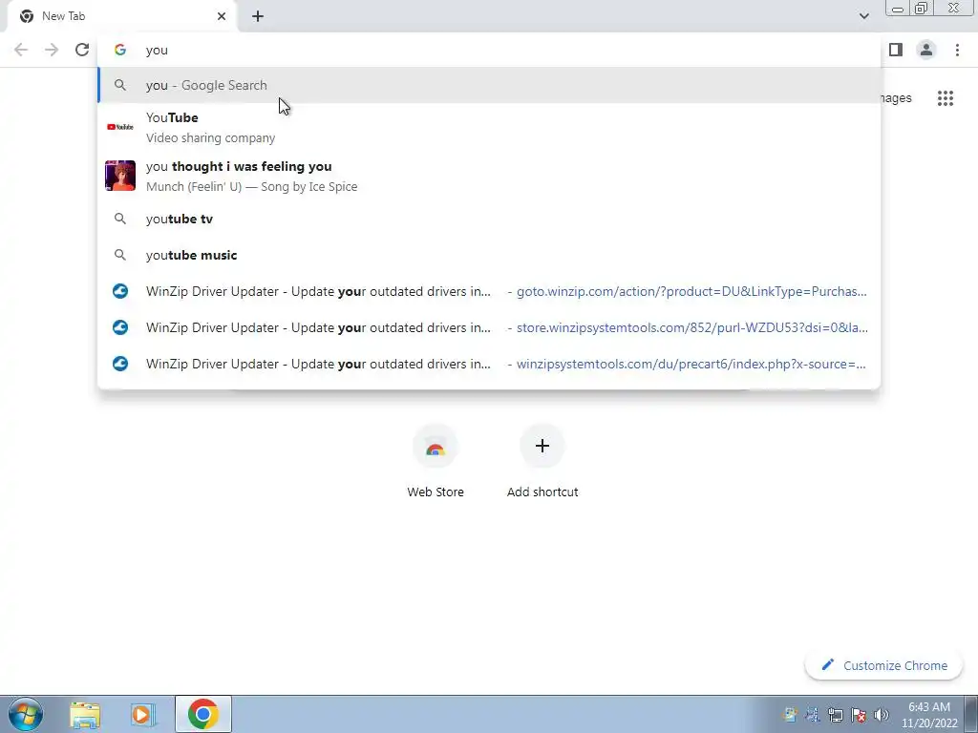Open the Action Center flag tray icon
Viewport: 978px width, 733px height.
click(x=859, y=715)
